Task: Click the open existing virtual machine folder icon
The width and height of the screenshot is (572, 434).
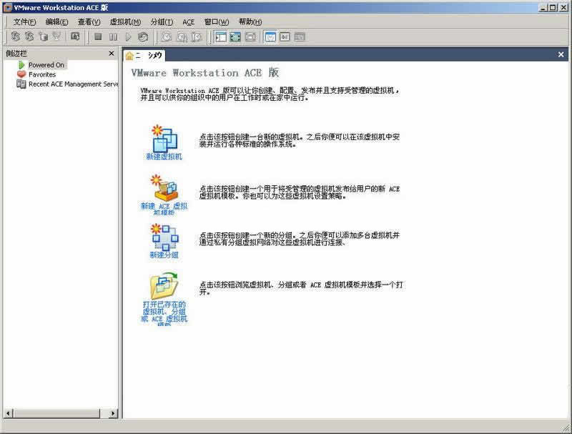Action: click(x=164, y=286)
